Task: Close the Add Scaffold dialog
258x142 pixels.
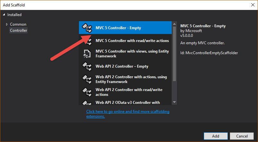Action: tap(253, 5)
